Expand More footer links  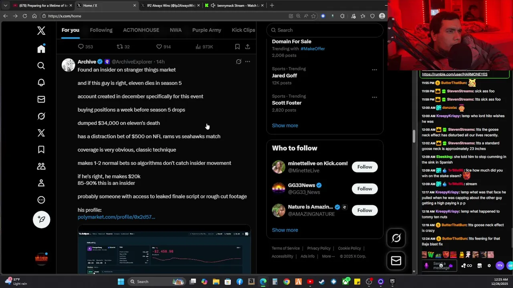point(329,256)
